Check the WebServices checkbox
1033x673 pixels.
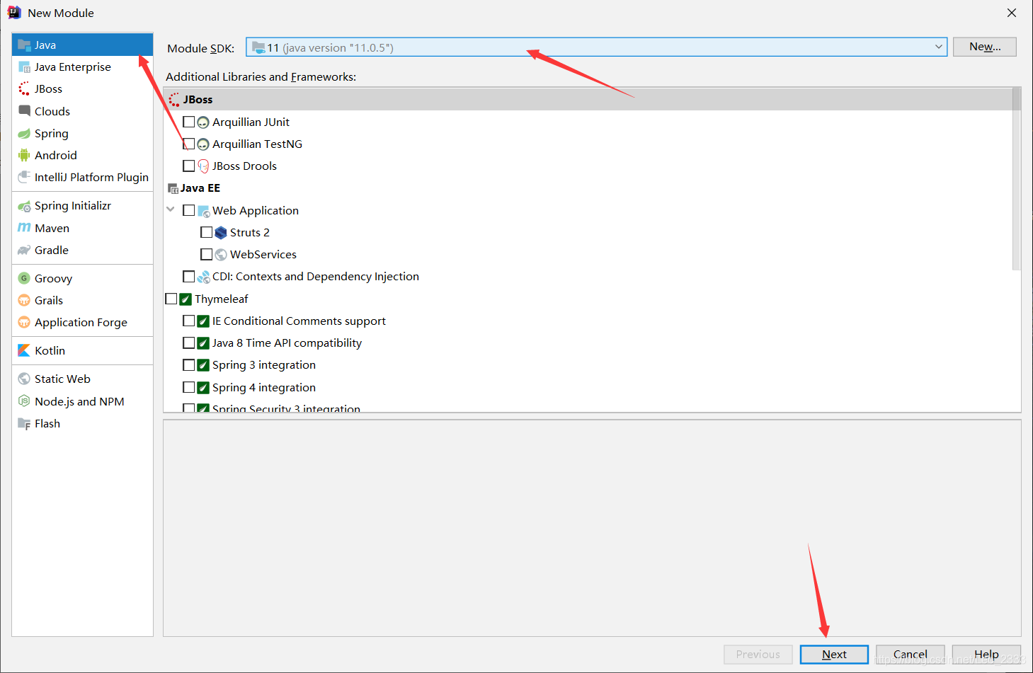pos(206,254)
